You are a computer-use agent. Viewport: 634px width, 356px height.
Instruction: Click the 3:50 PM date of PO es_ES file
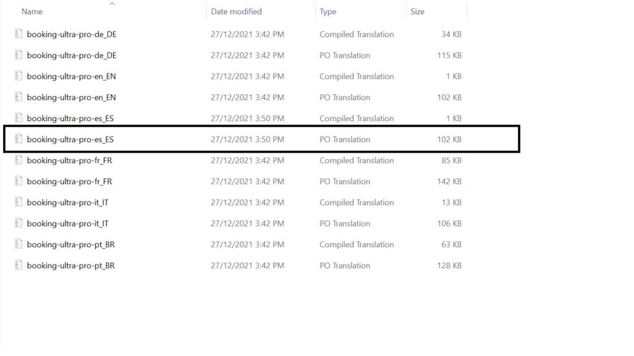click(248, 139)
